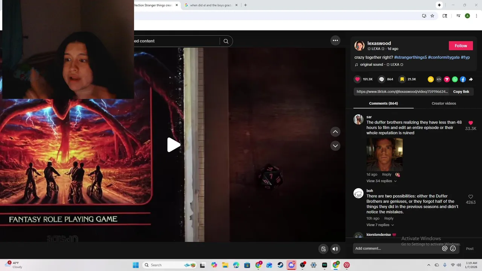Open the video's three-dot more menu
Viewport: 482px width, 271px height.
(335, 40)
